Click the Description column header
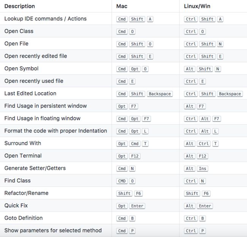This screenshot has height=237, width=247. pyautogui.click(x=19, y=6)
